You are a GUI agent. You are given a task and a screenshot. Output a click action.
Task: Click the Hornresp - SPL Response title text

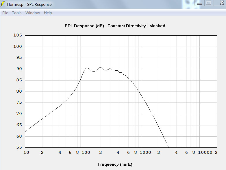[29, 4]
